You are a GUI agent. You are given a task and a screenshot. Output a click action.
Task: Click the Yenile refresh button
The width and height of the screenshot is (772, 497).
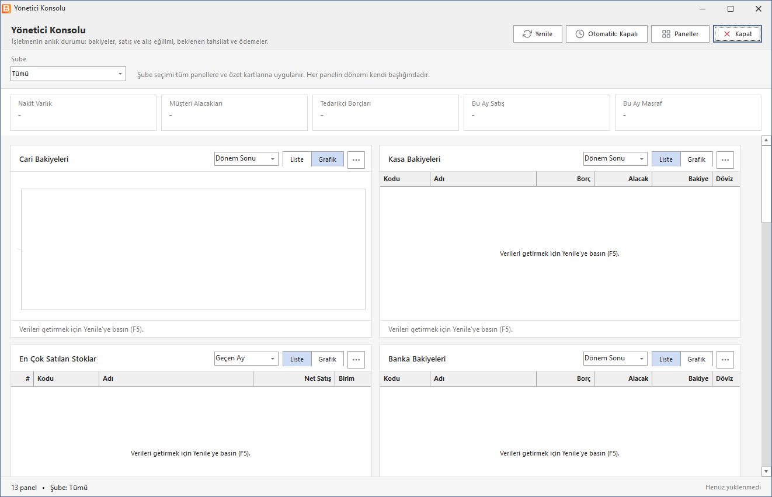[x=537, y=34]
